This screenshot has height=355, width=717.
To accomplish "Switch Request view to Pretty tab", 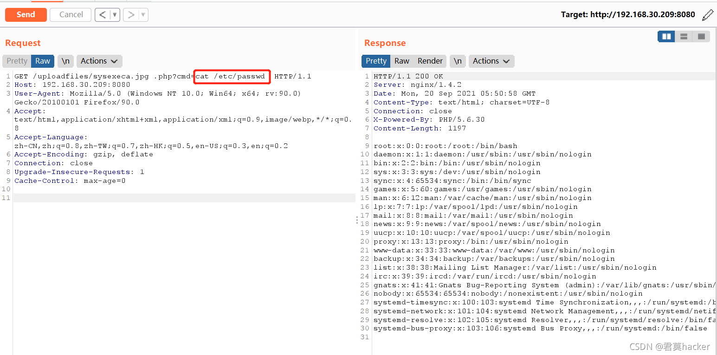I will (17, 61).
